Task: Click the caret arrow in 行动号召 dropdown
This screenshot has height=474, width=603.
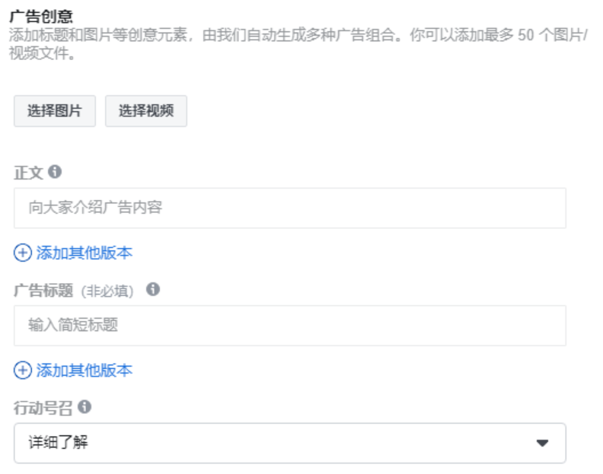Action: coord(542,444)
